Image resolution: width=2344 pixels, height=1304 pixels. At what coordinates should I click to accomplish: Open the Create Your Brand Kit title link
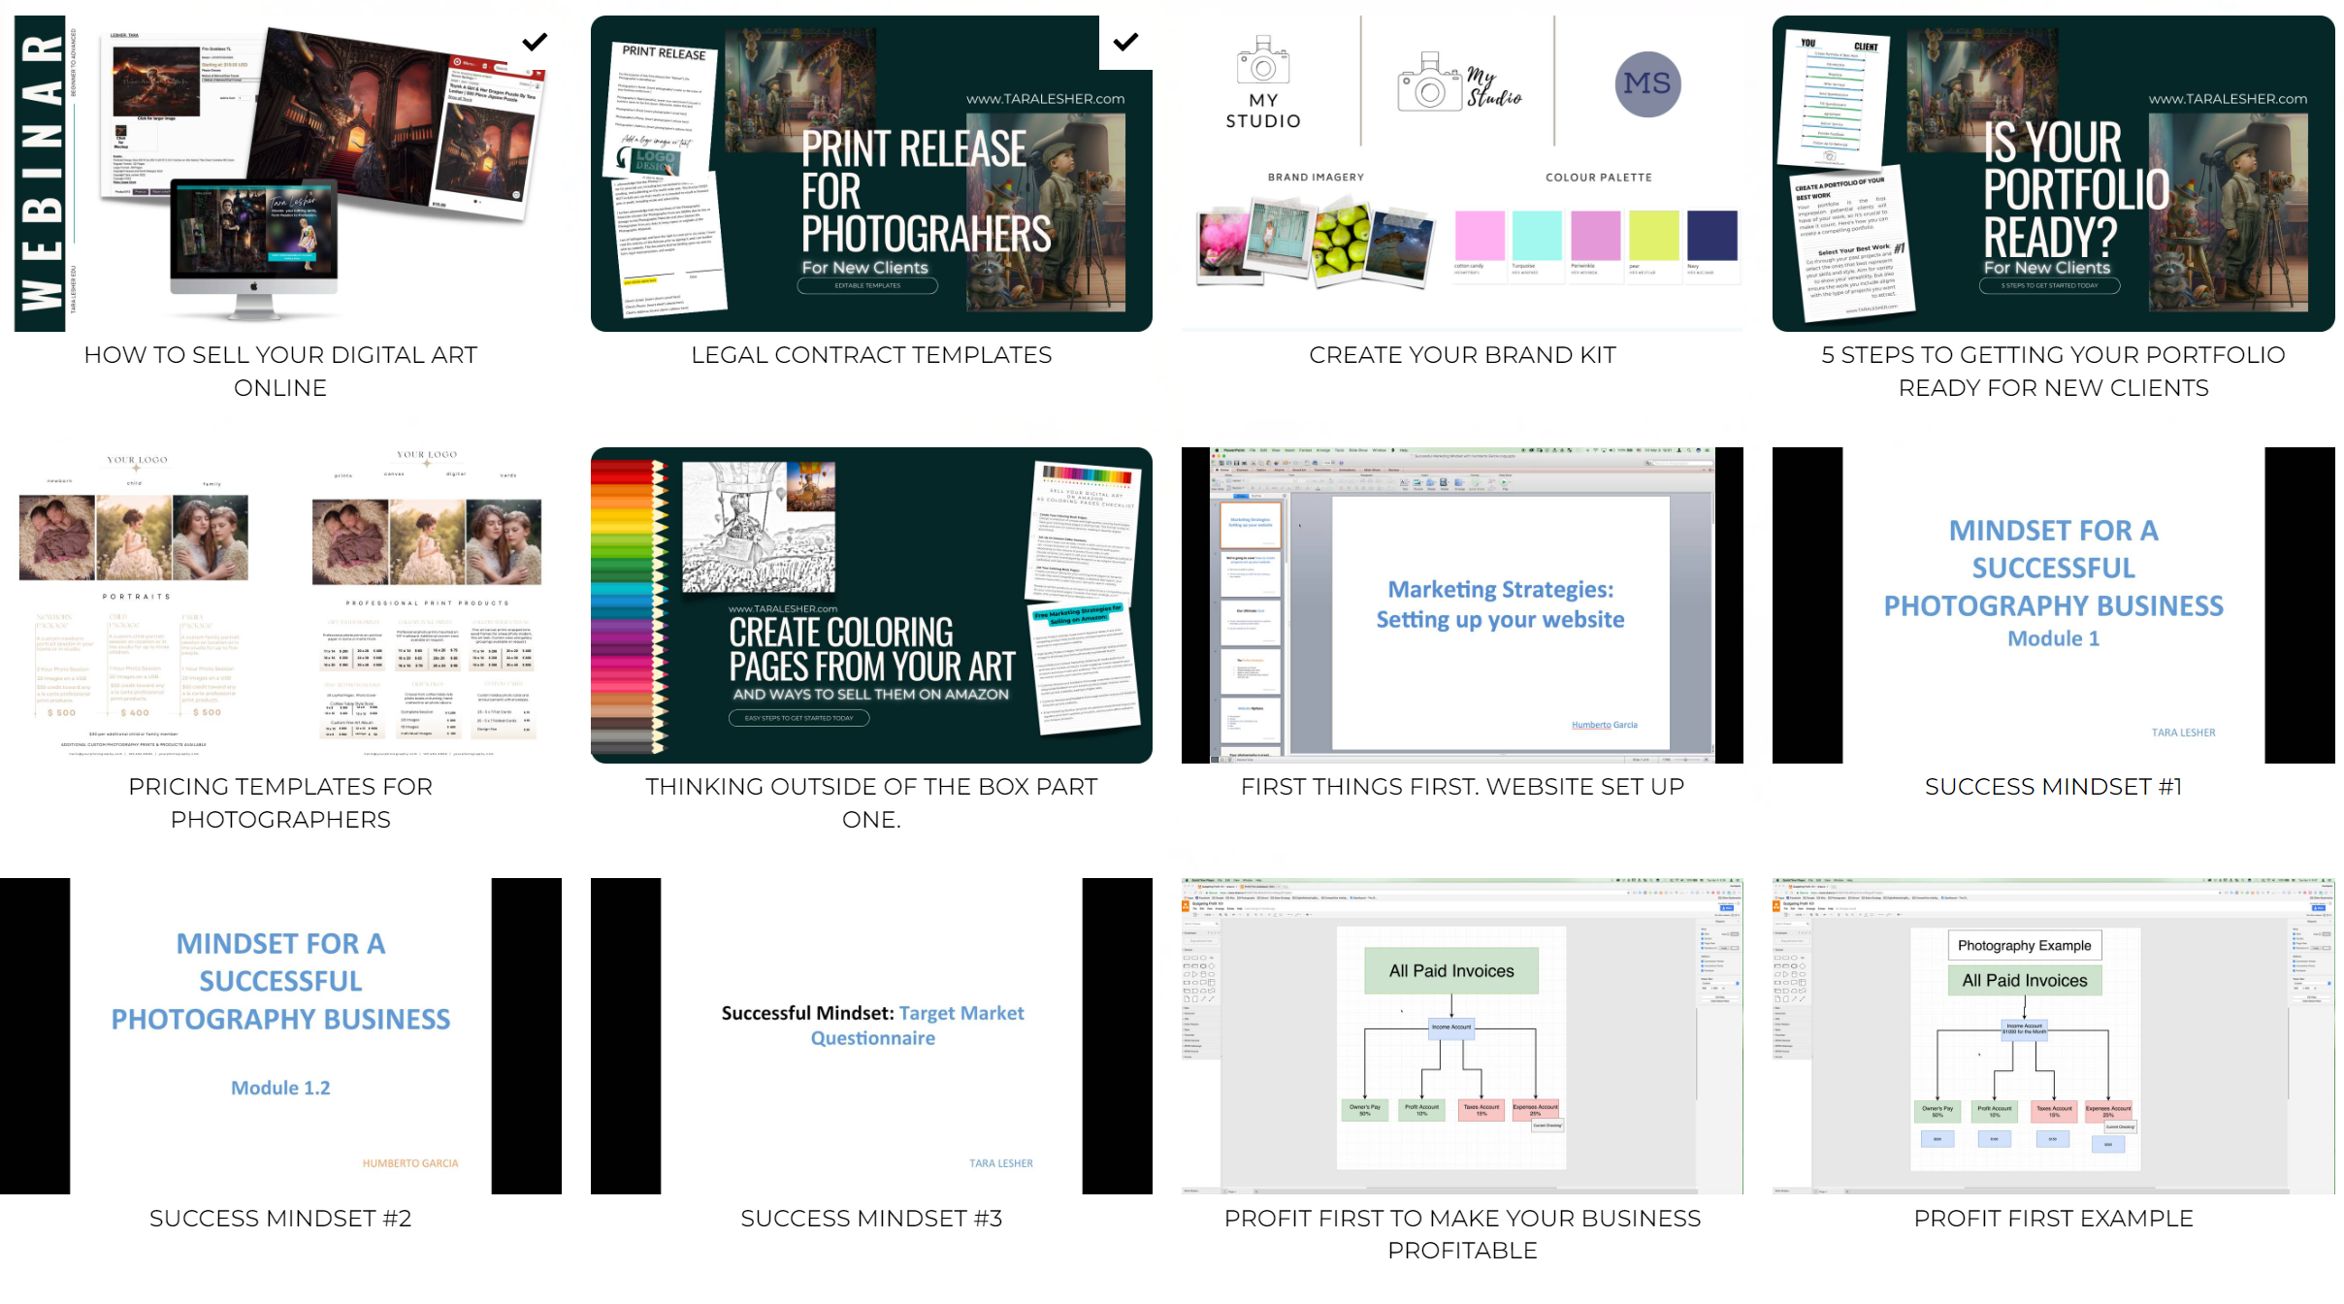[1462, 355]
